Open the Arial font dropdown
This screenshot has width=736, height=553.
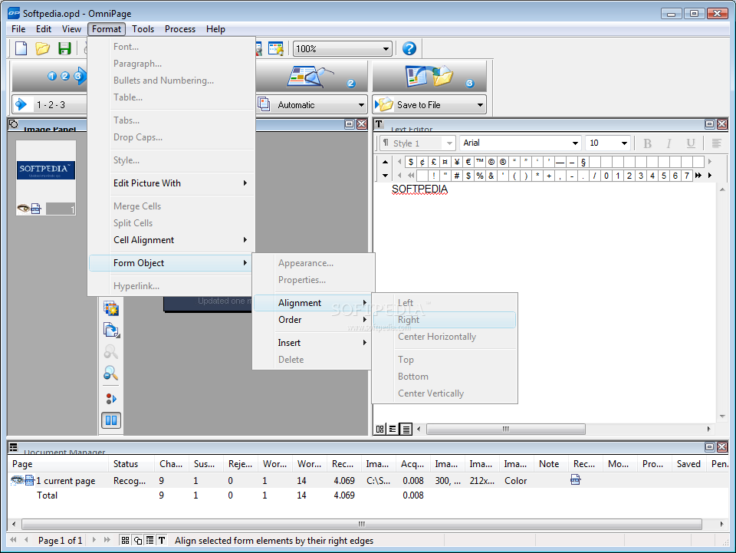click(x=575, y=143)
